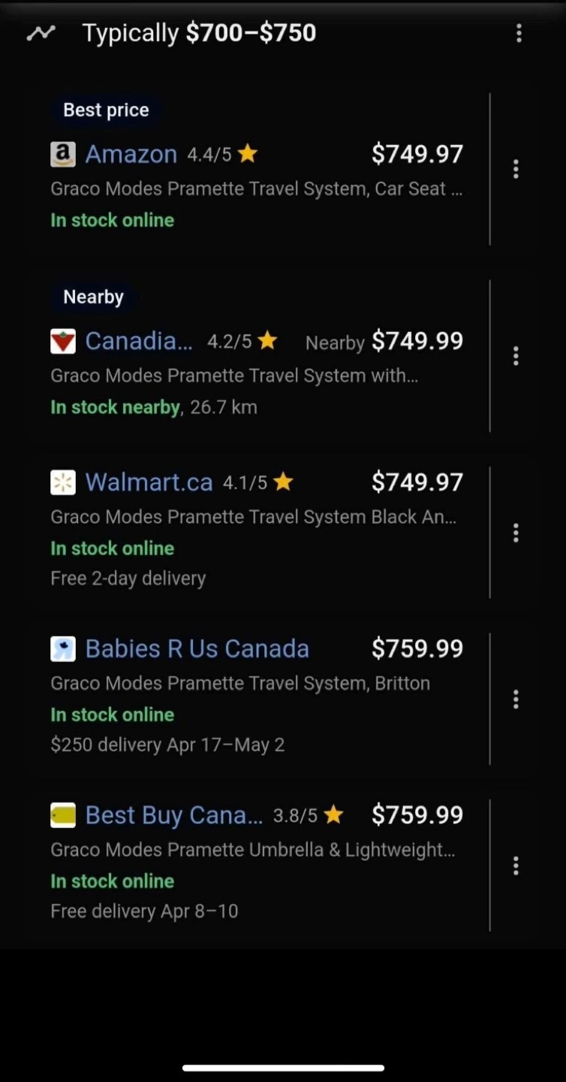This screenshot has width=566, height=1082.
Task: Open the price trend graph icon
Action: pyautogui.click(x=41, y=33)
